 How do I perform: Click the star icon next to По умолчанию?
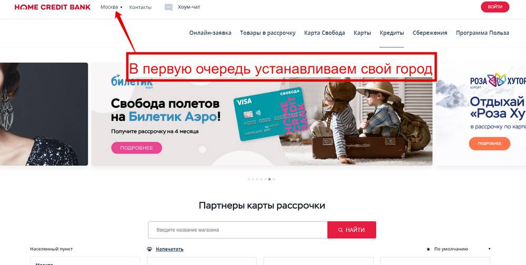coord(428,249)
